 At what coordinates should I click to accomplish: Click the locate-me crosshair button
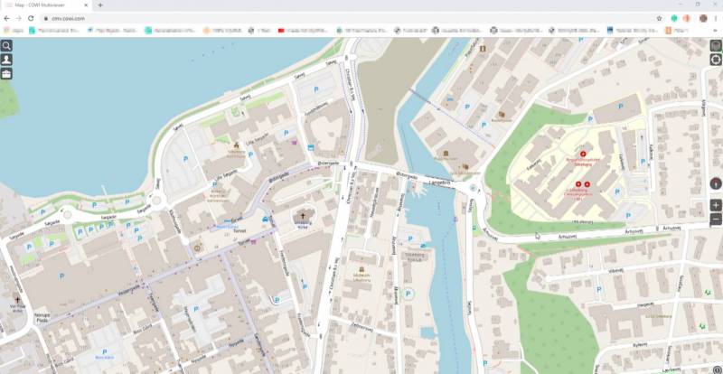click(x=716, y=60)
